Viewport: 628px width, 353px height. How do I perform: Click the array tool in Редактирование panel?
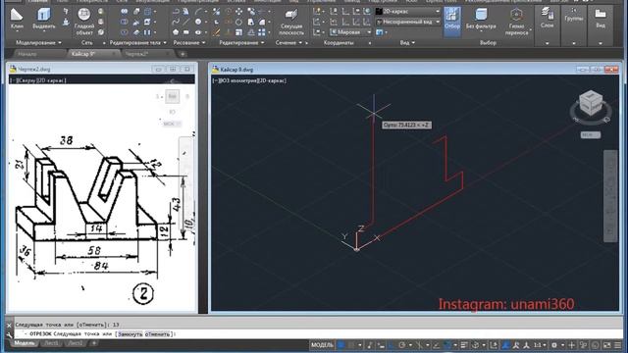pyautogui.click(x=261, y=32)
